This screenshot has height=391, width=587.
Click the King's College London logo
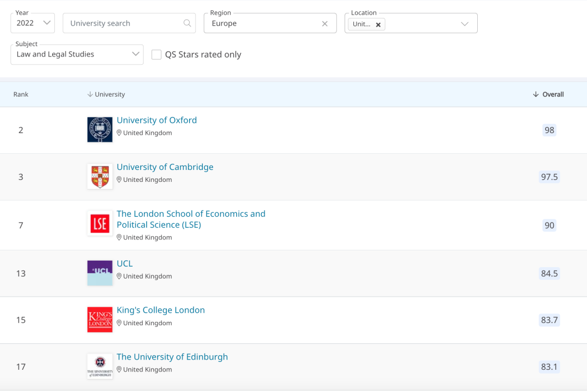(x=99, y=319)
